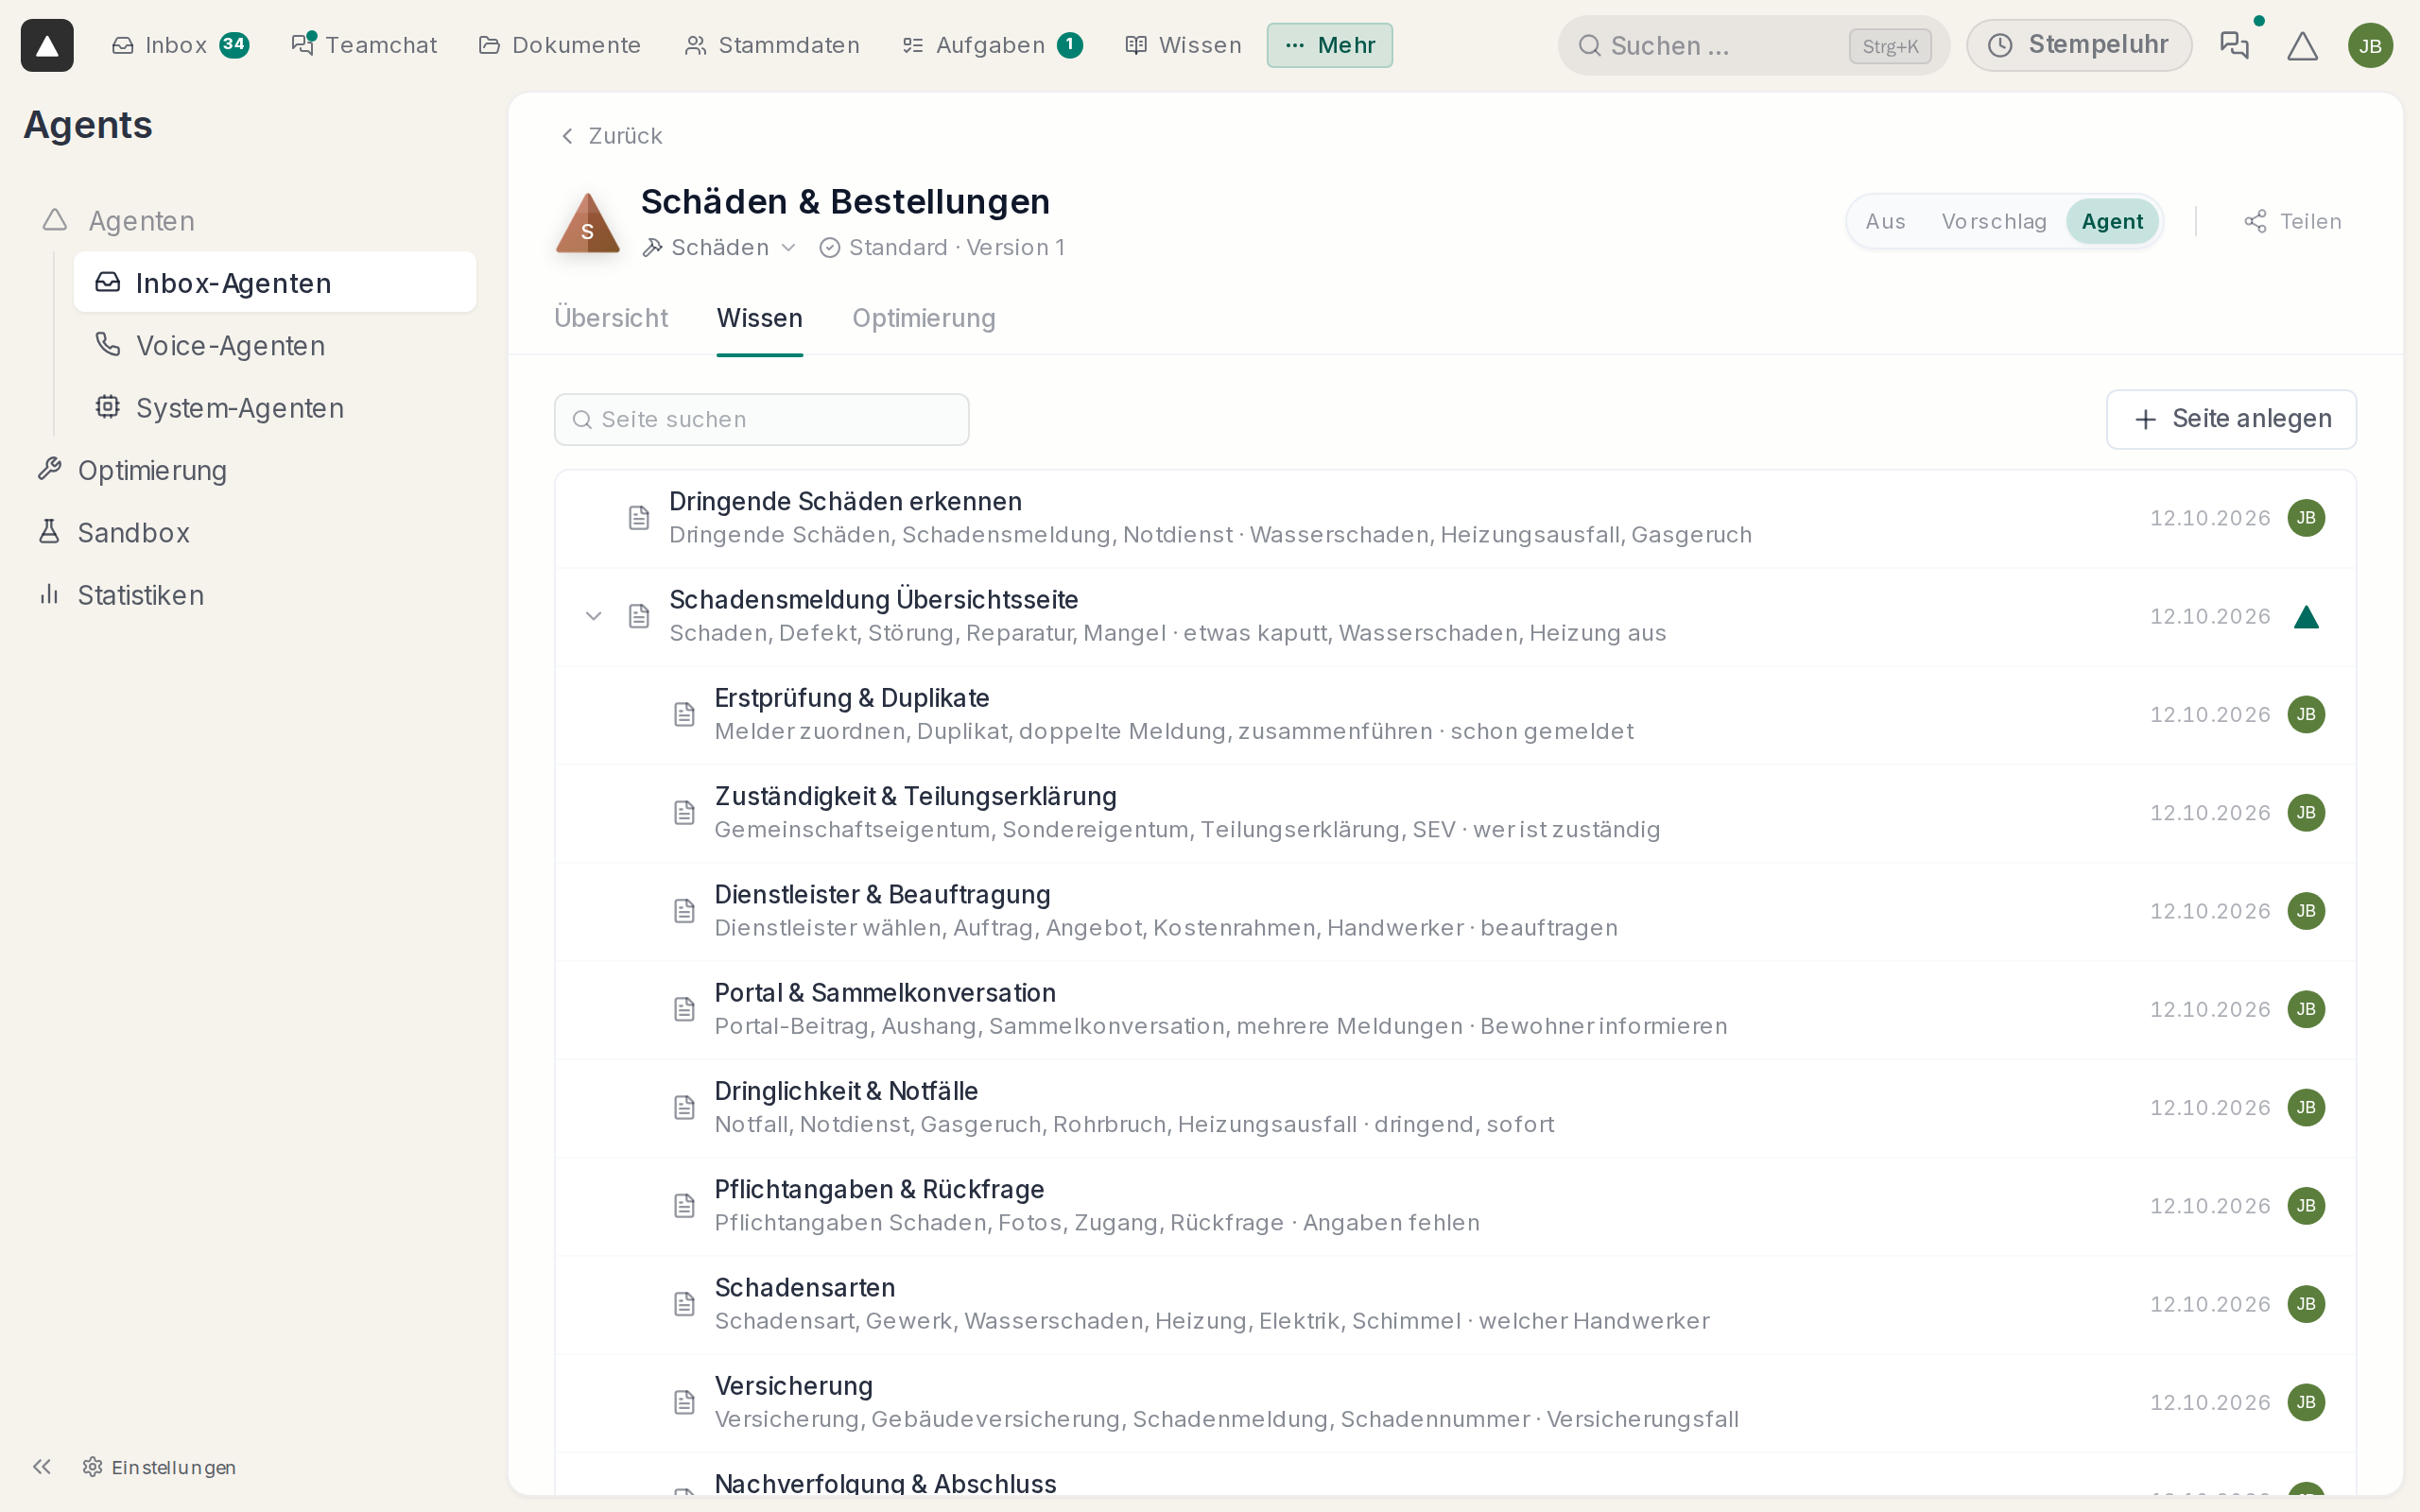Open Aufgaben in top navigation
2420x1512 pixels.
click(991, 45)
